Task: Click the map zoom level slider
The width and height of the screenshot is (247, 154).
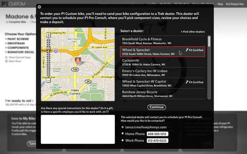Action: (x=49, y=57)
